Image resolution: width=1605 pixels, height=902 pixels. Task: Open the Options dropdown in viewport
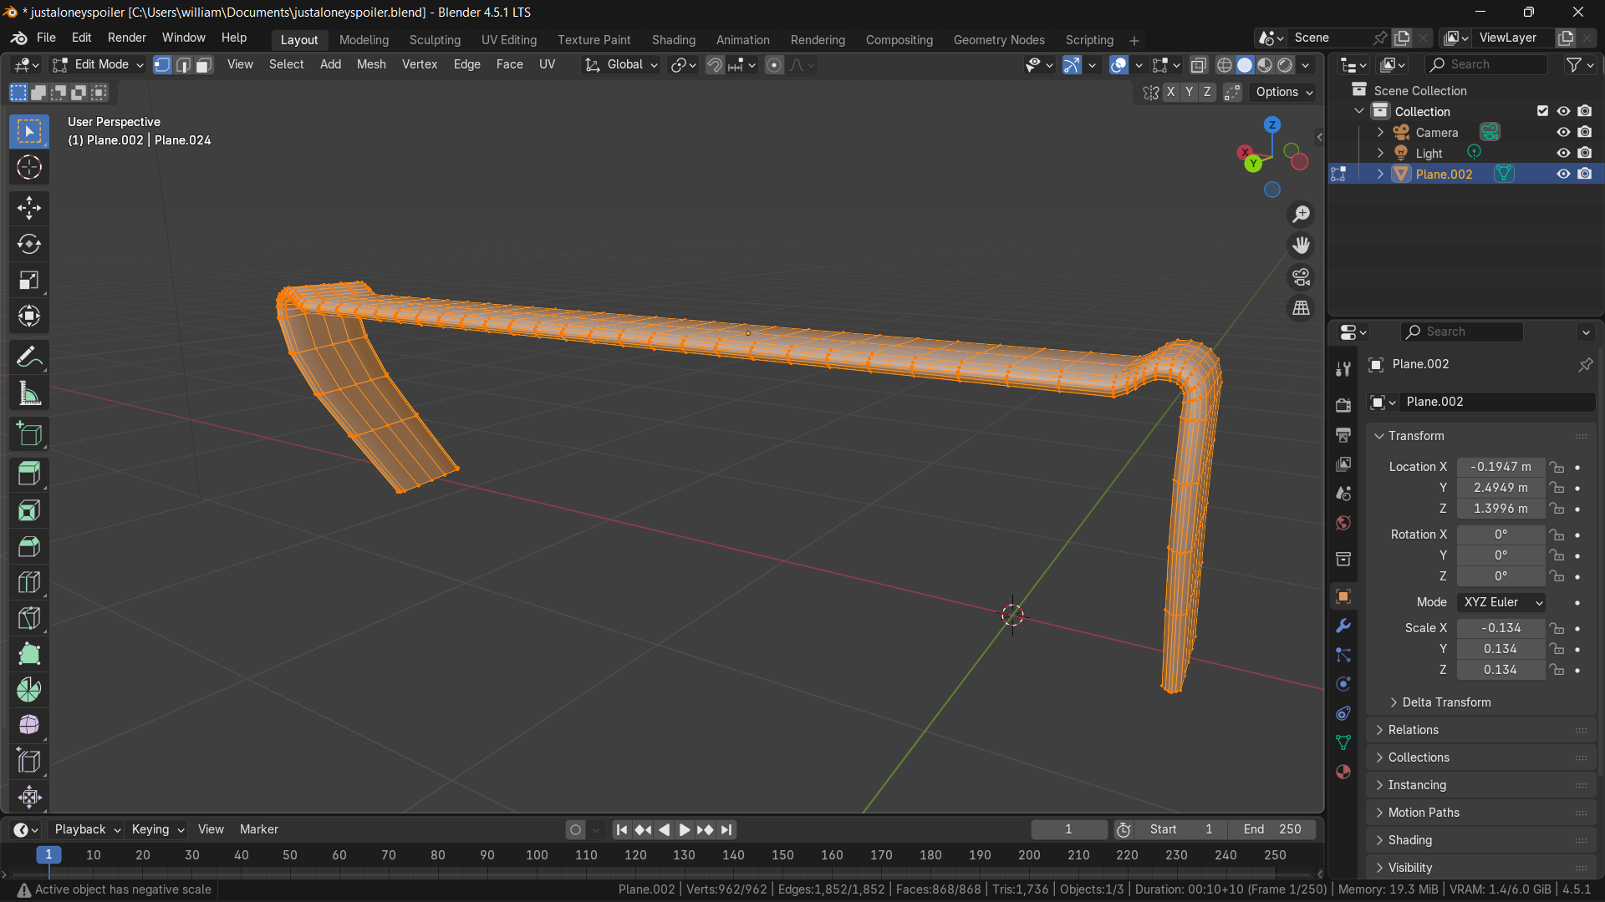[x=1284, y=92]
